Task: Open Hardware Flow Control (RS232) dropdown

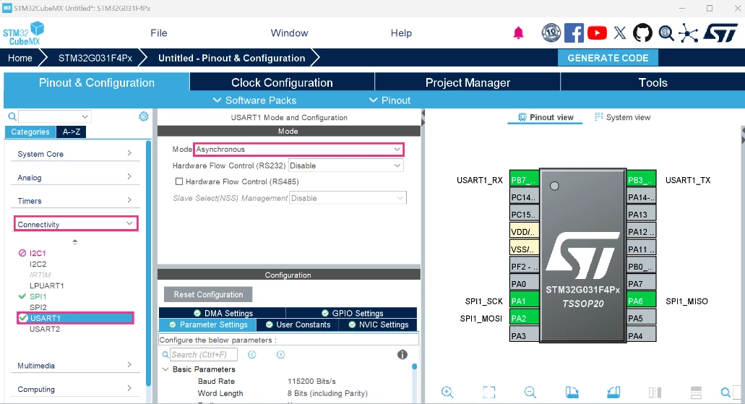Action: [x=346, y=166]
